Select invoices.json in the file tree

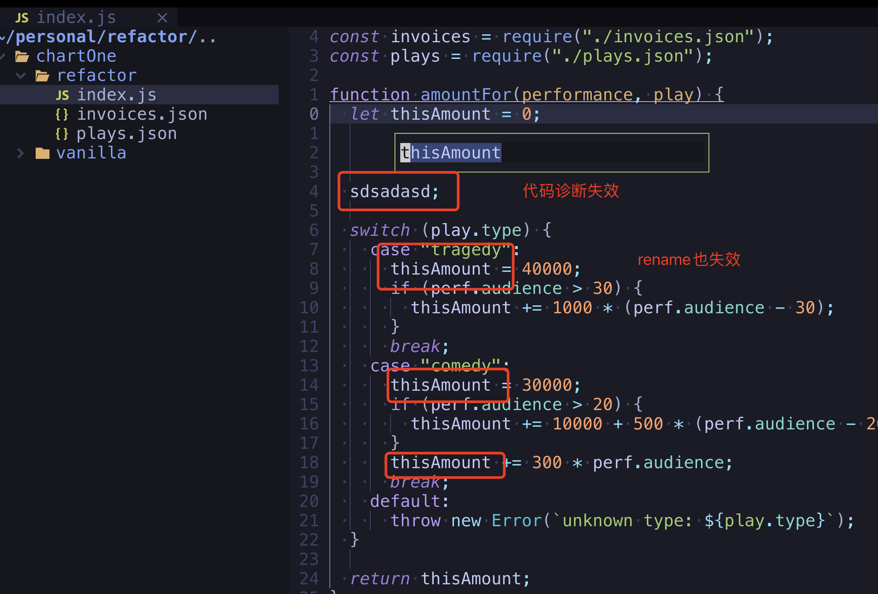pyautogui.click(x=143, y=114)
